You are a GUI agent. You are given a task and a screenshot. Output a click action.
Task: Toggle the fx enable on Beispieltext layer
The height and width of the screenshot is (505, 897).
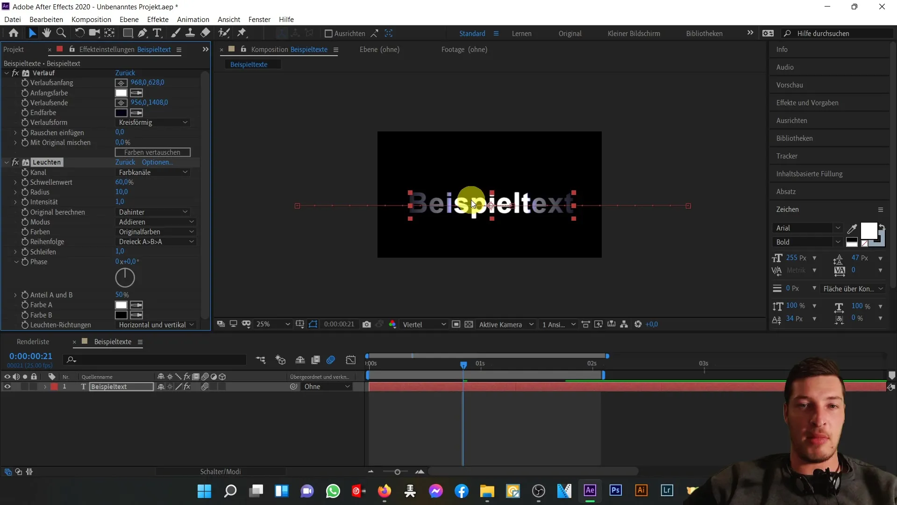pyautogui.click(x=187, y=387)
